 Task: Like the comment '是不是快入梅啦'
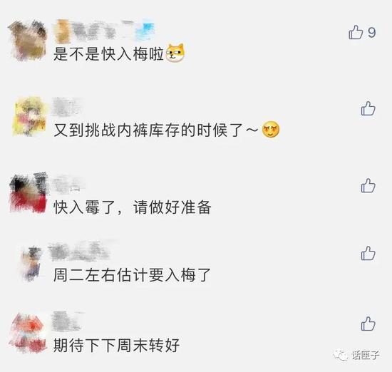[356, 32]
